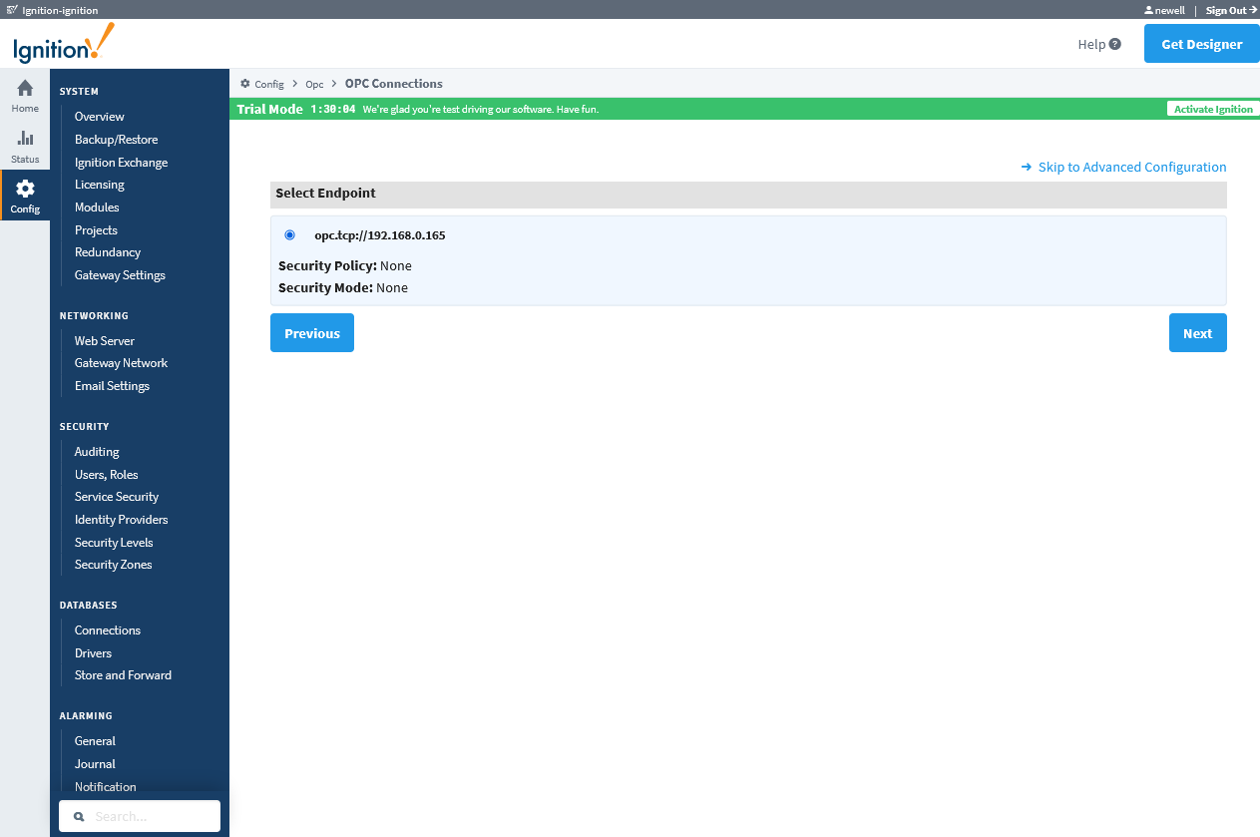The width and height of the screenshot is (1260, 837).
Task: Click the Ignition logo at the top
Action: 61,44
